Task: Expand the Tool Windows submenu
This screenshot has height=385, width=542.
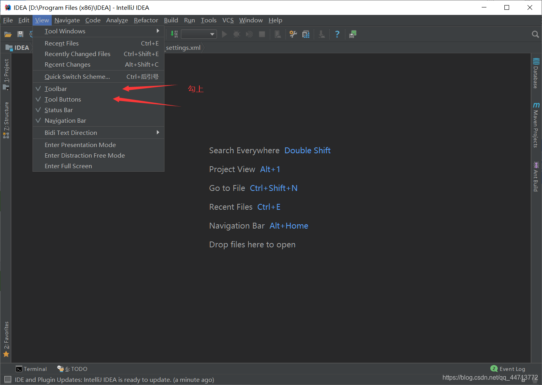Action: tap(98, 31)
